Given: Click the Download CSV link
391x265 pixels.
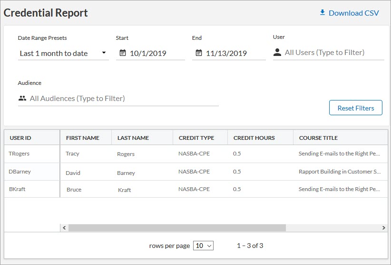Looking at the screenshot, I should [x=353, y=13].
